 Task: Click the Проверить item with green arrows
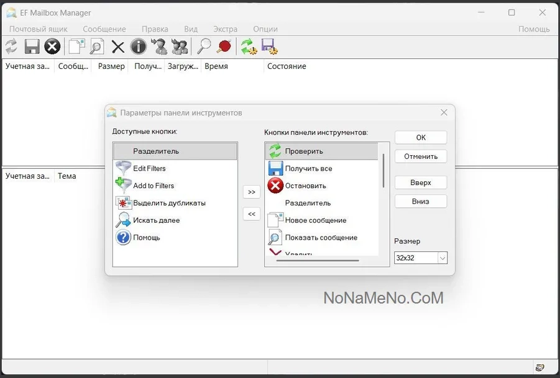click(303, 151)
